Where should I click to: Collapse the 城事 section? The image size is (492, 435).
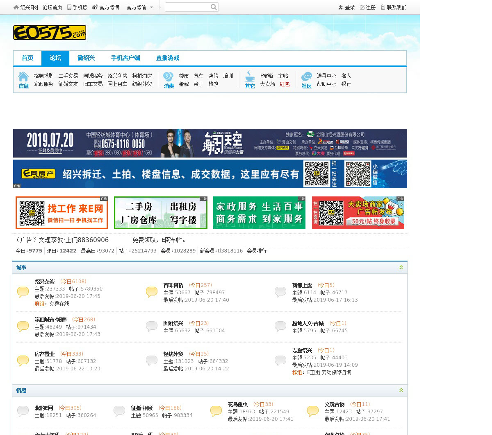coord(401,268)
